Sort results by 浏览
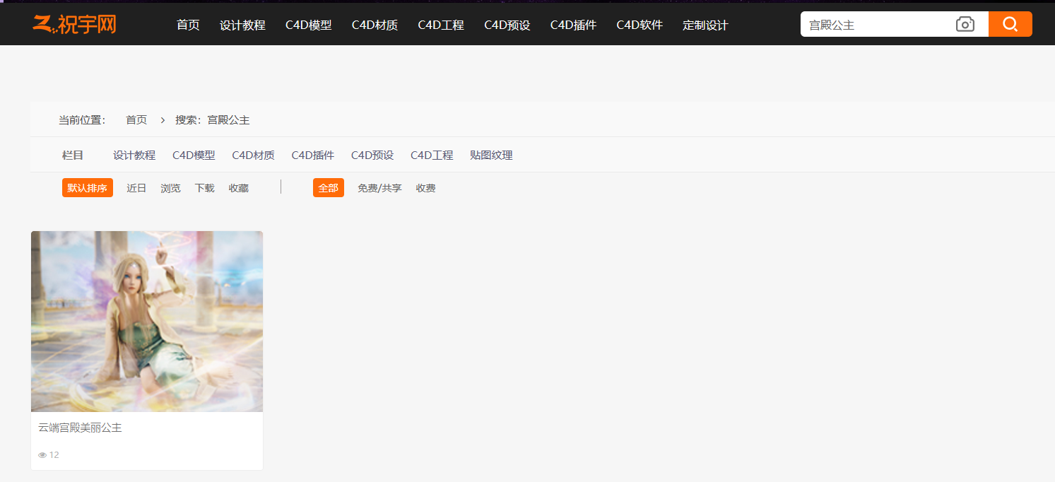This screenshot has width=1055, height=482. click(x=170, y=188)
